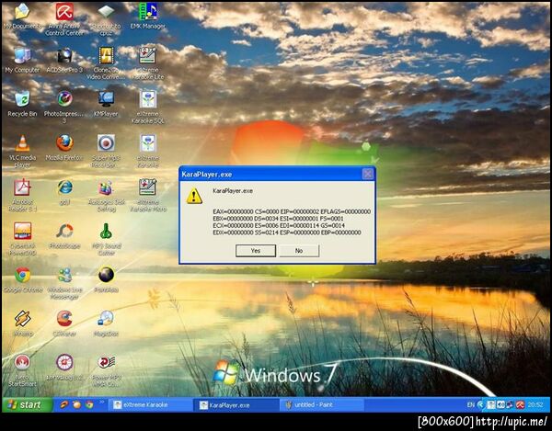This screenshot has height=431, width=552.
Task: Open the MagicDisc desktop icon
Action: point(106,323)
